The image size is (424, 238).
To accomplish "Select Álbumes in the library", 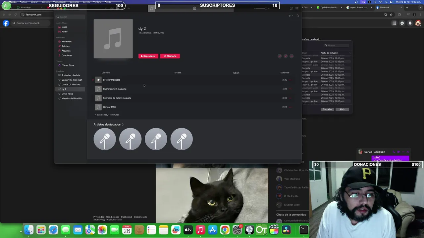I will 66,51.
